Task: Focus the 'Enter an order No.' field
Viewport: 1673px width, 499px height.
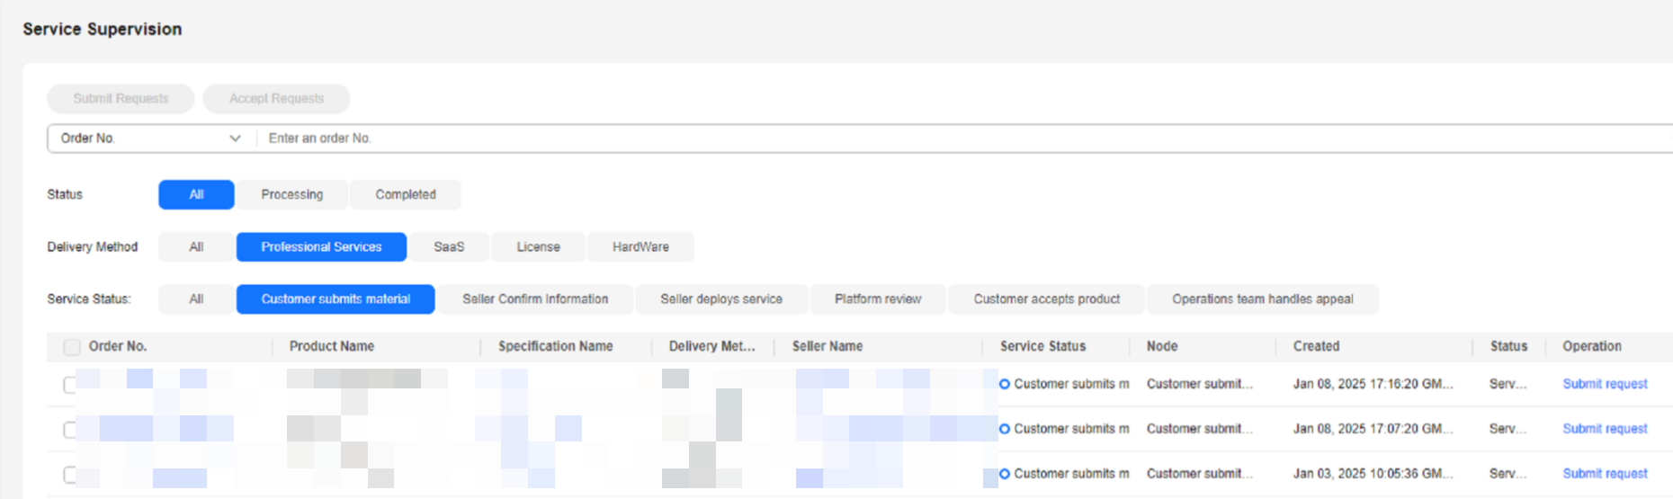Action: pos(962,138)
